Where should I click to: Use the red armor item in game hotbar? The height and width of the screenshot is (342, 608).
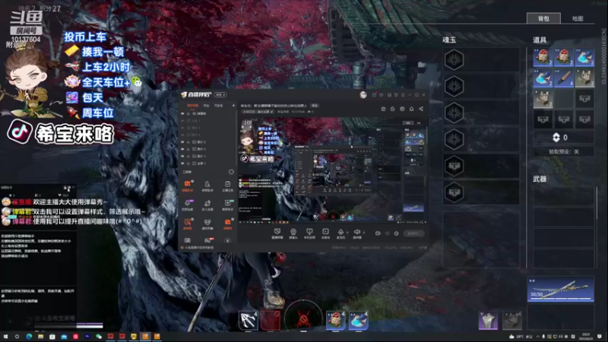click(x=335, y=320)
